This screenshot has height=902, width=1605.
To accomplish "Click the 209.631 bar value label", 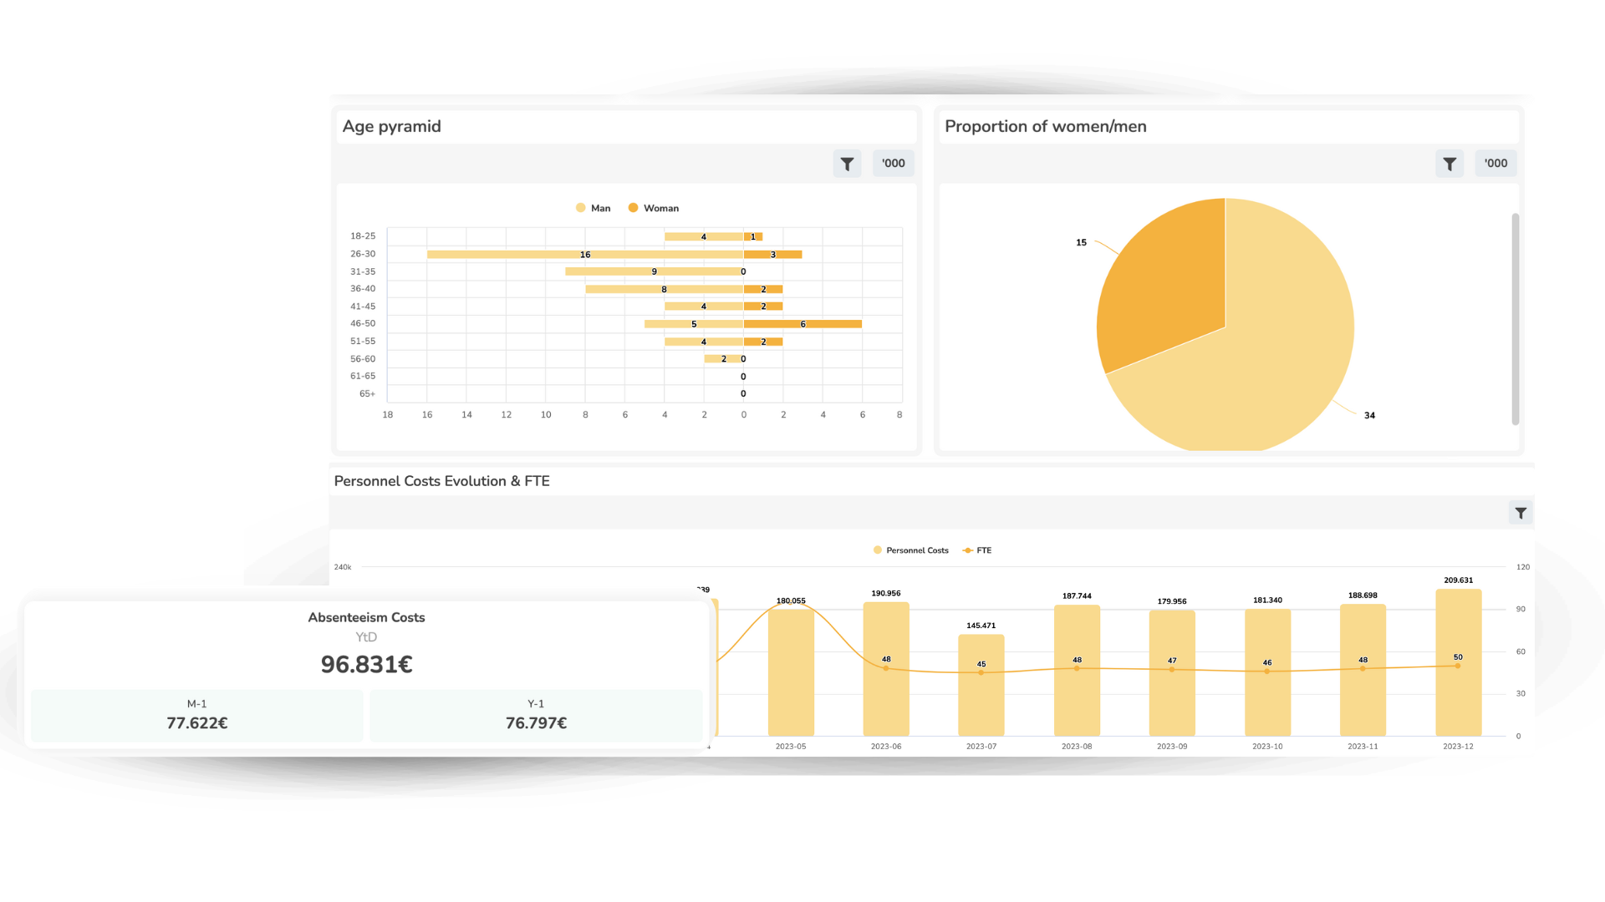I will coord(1459,580).
